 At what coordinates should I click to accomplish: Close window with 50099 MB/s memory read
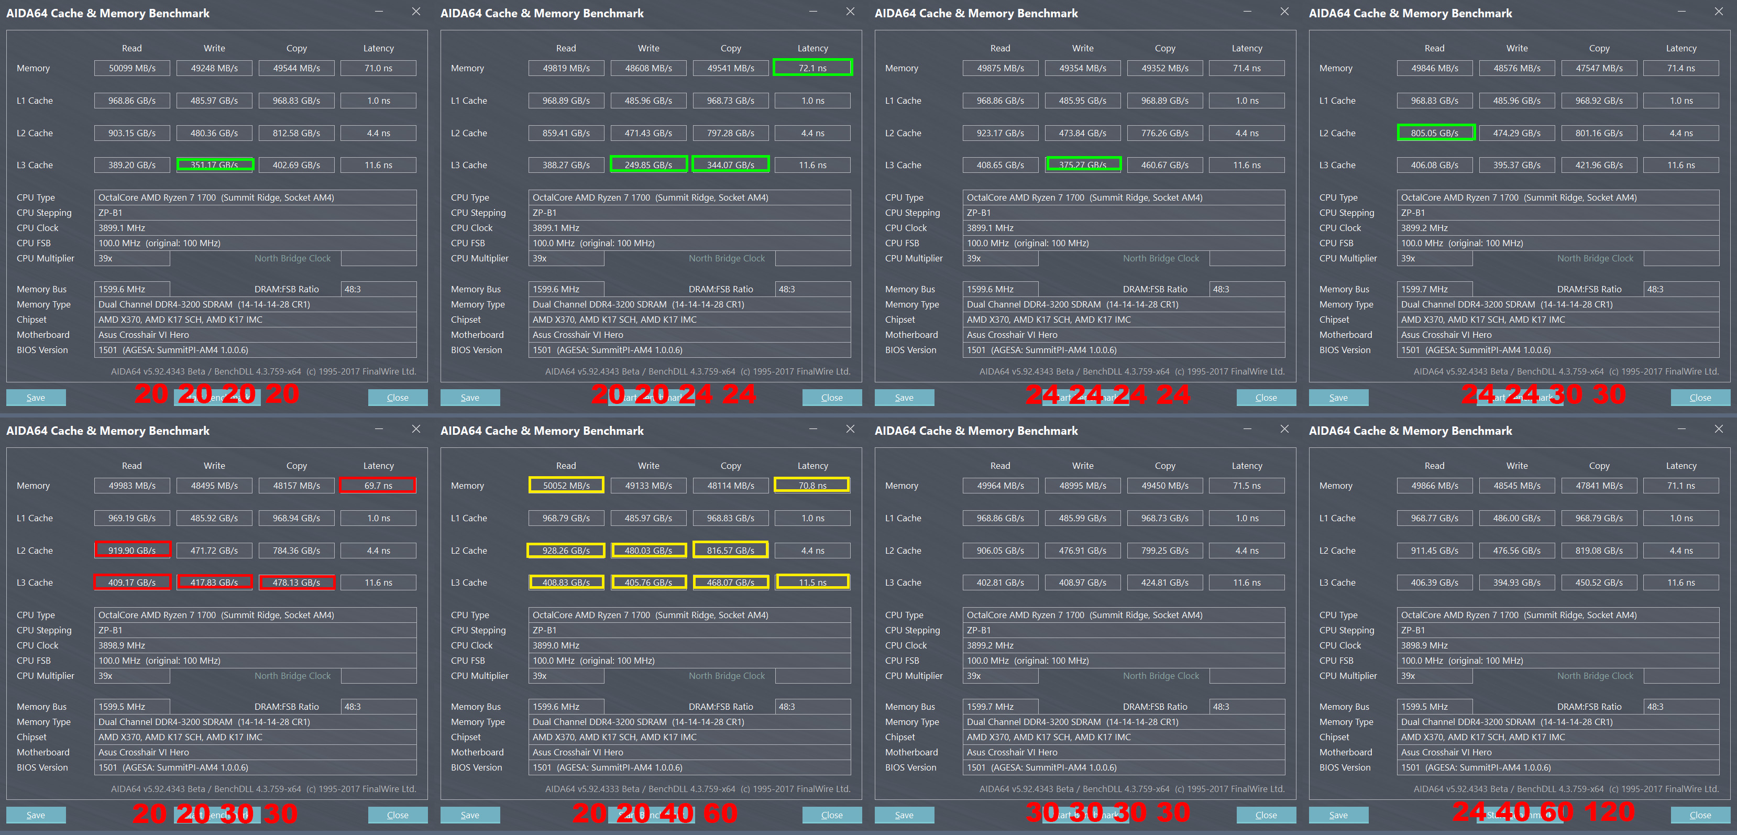(416, 12)
